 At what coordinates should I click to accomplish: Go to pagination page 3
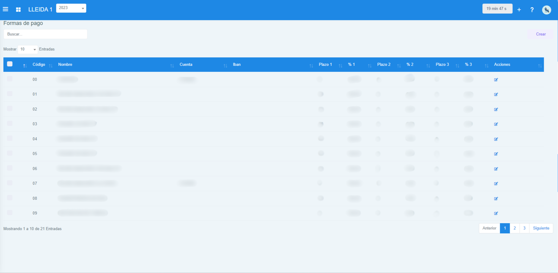(524, 228)
